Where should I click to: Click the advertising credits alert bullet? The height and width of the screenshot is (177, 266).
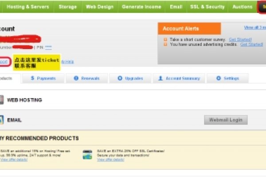[164, 44]
